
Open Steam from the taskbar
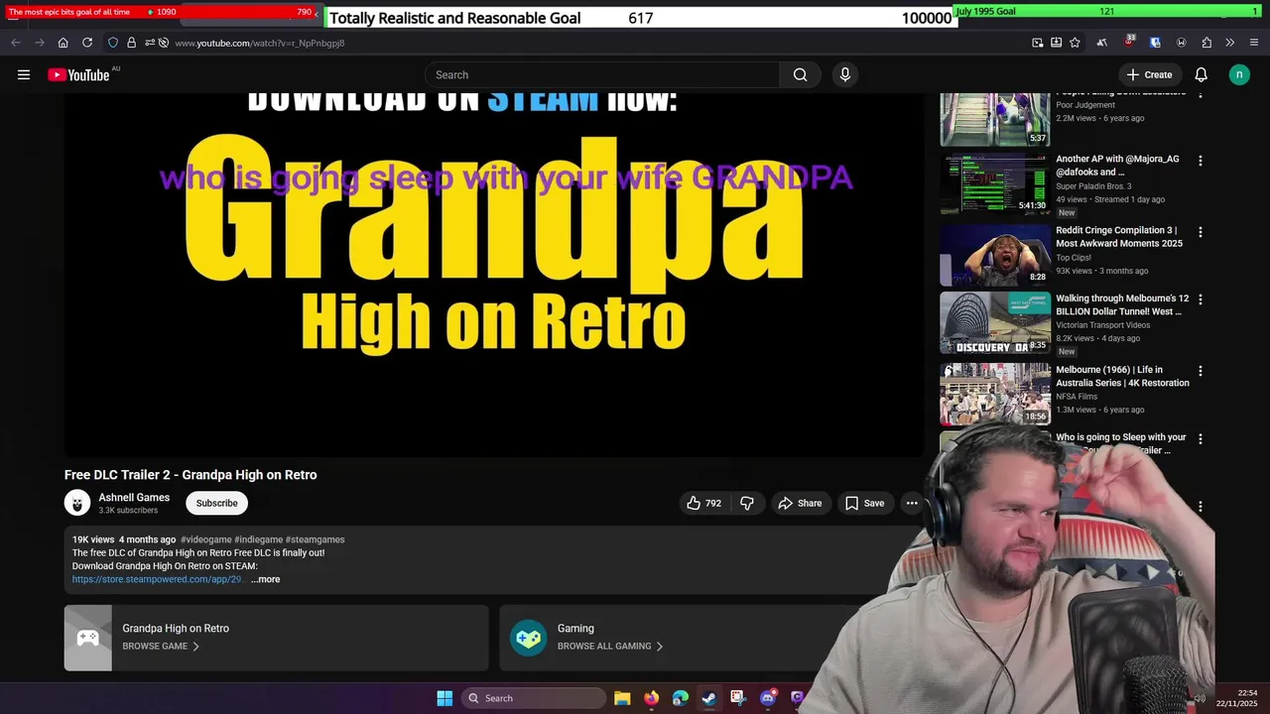(x=708, y=698)
